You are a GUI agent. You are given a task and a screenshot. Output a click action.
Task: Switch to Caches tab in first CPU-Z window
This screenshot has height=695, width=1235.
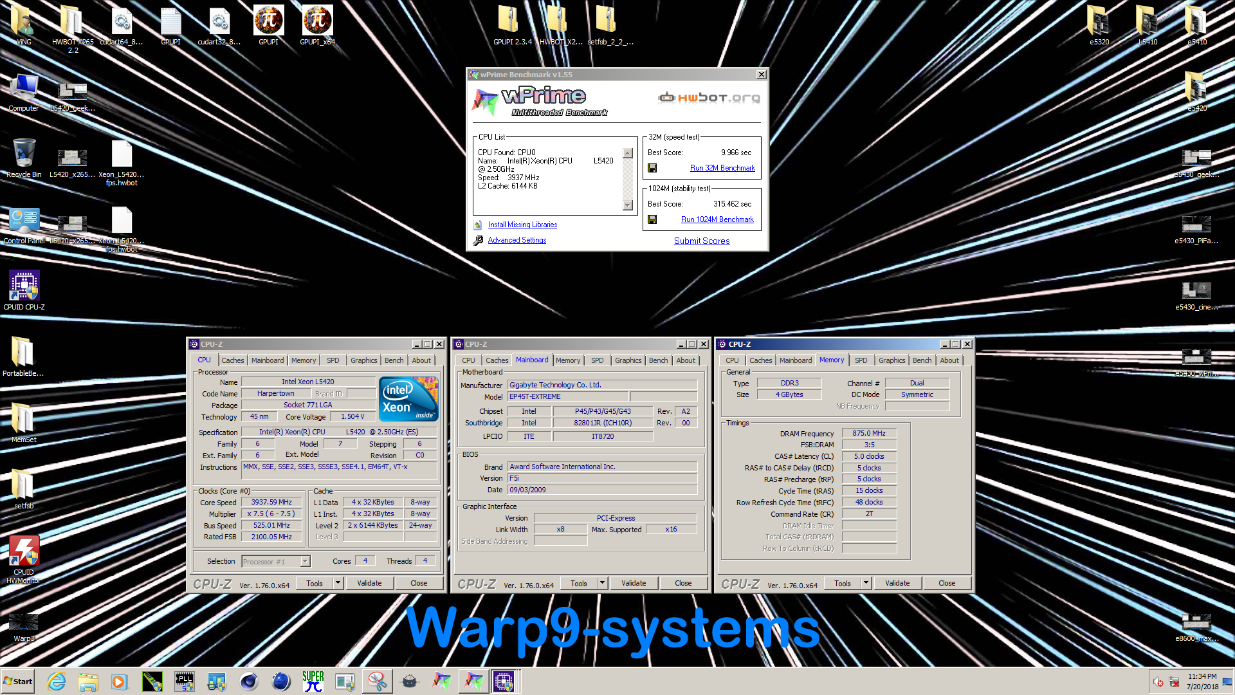pos(233,360)
